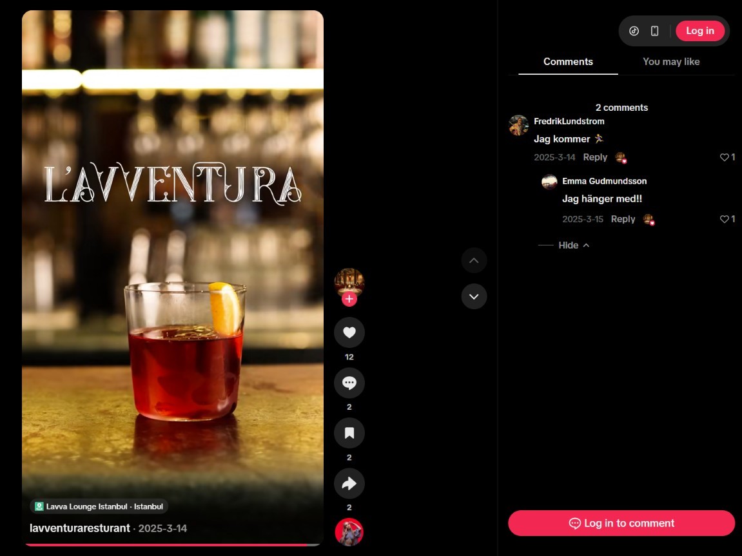Image resolution: width=742 pixels, height=556 pixels.
Task: Like FredrikLundstrom's comment with the heart
Action: (x=724, y=157)
